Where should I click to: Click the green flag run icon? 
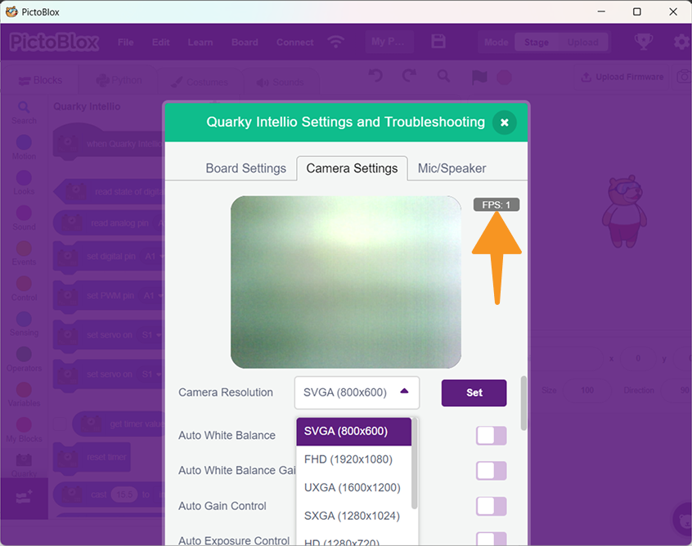coord(479,77)
